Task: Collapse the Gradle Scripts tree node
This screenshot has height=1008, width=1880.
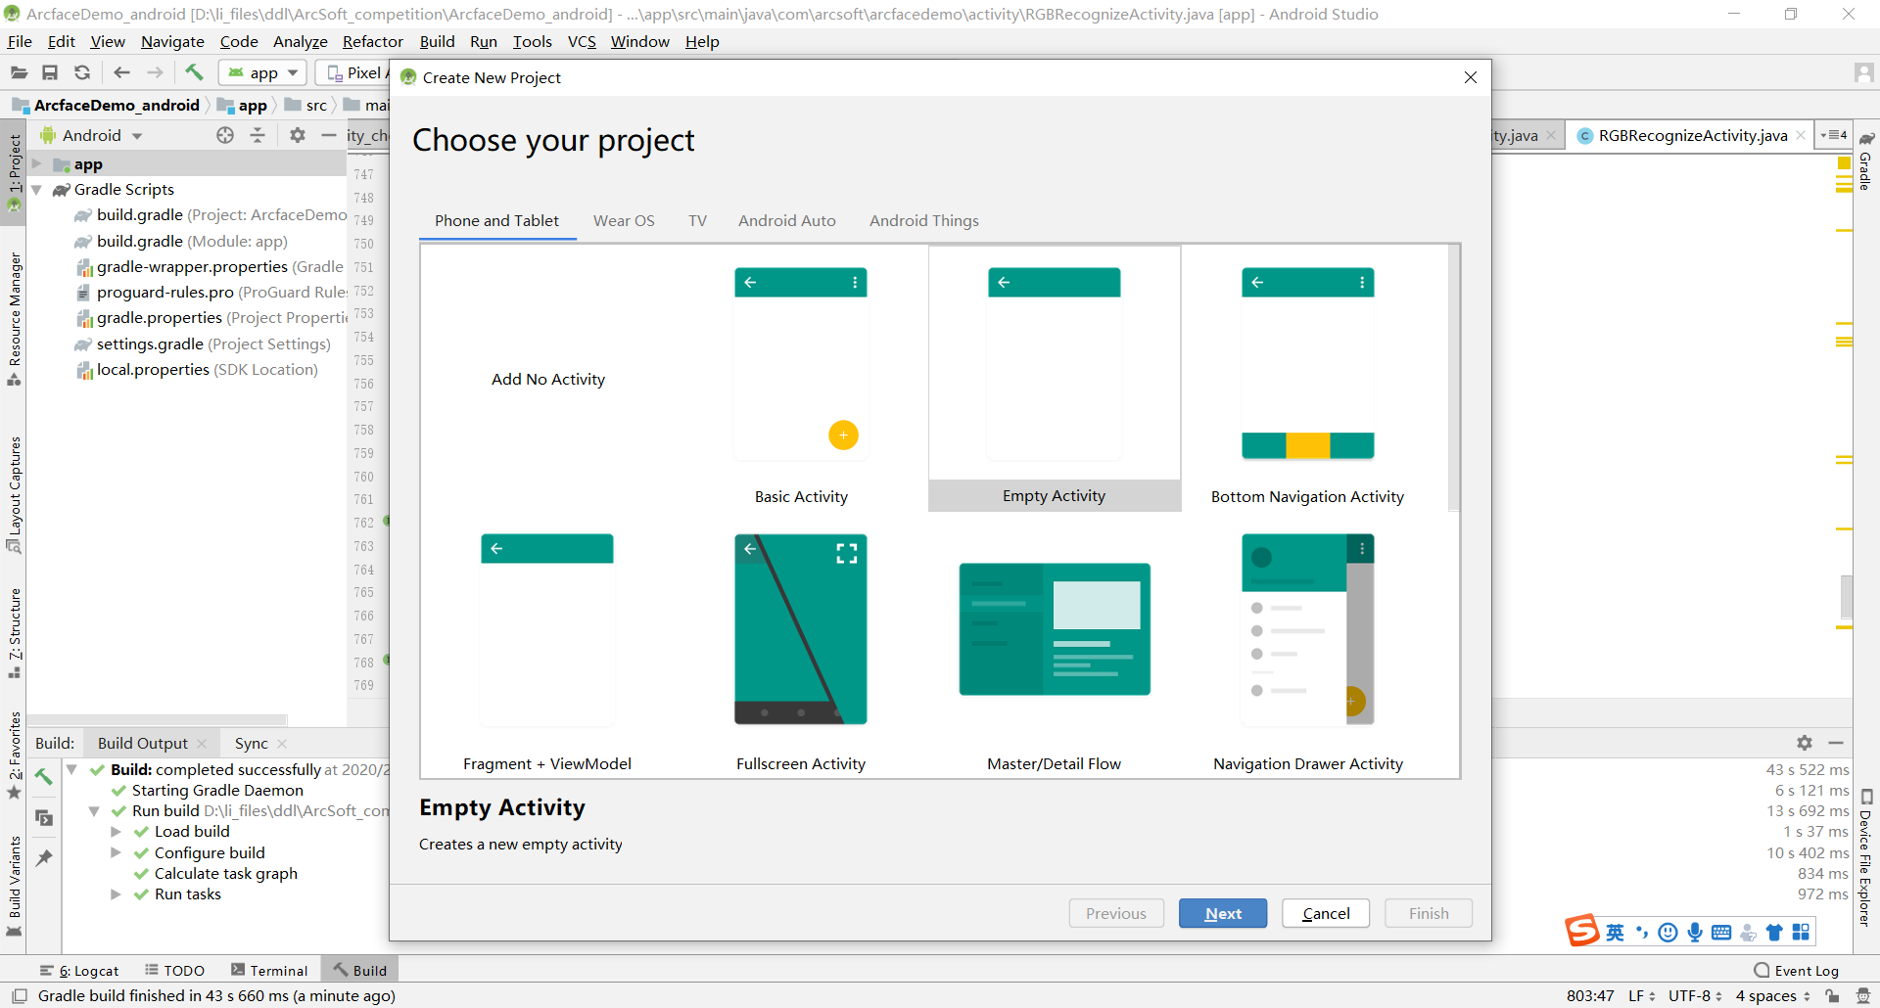Action: pyautogui.click(x=39, y=189)
